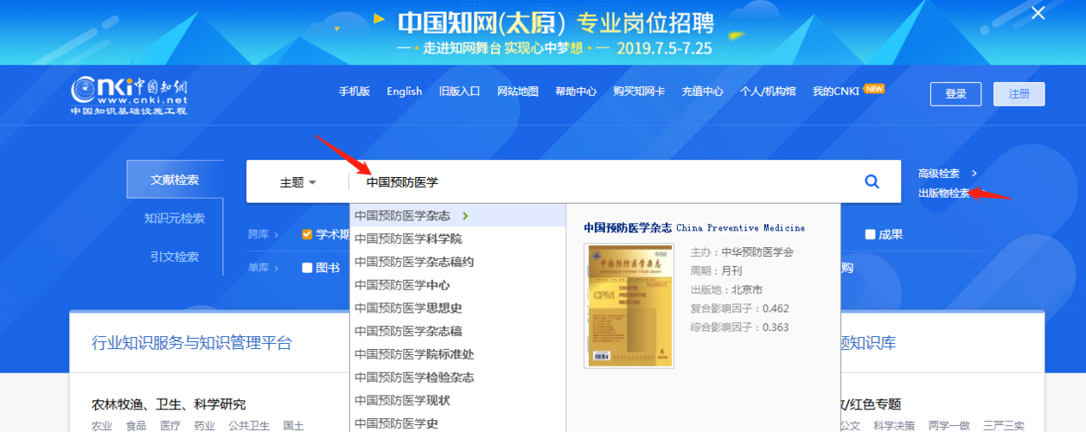The width and height of the screenshot is (1086, 432).
Task: Click the magnifier search icon
Action: 872,181
